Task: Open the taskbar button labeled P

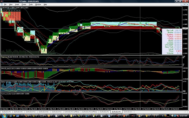Action: [x=65, y=116]
